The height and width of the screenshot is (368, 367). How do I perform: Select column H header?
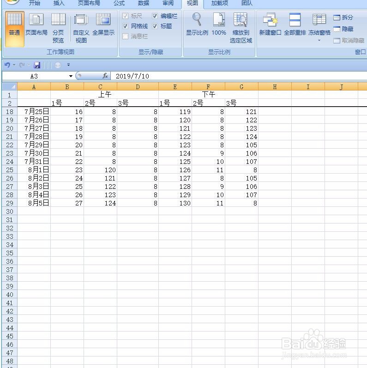pos(275,87)
